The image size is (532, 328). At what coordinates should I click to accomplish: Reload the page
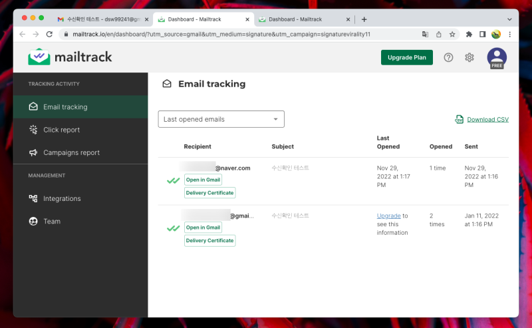click(x=49, y=35)
